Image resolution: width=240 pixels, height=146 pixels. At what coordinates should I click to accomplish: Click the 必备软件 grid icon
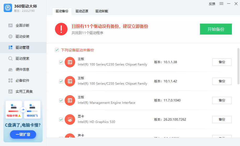click(x=10, y=80)
